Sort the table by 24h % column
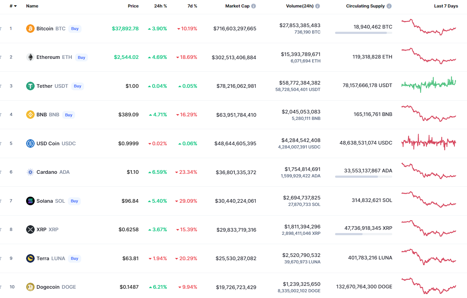Screen dimensions: 467x298 pyautogui.click(x=160, y=6)
